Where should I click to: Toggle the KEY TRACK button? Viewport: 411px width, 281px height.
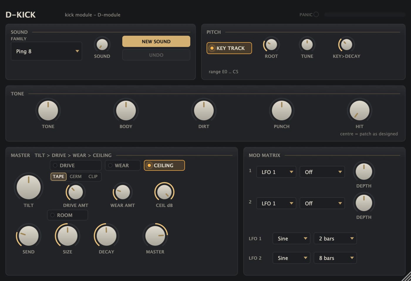click(229, 48)
